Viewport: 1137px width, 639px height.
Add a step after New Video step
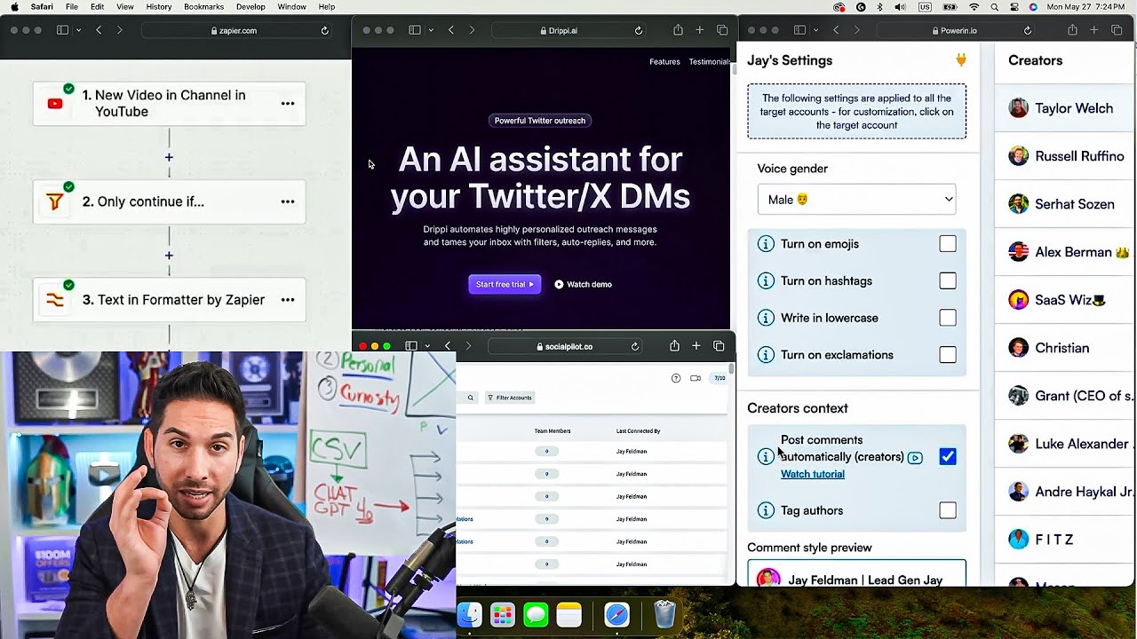click(x=169, y=158)
